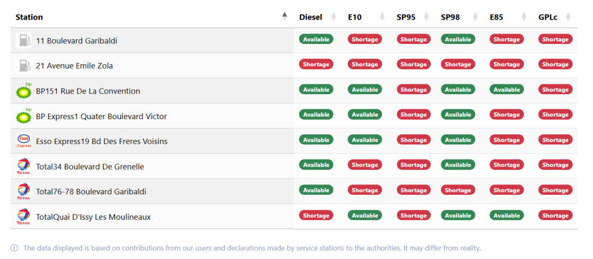The width and height of the screenshot is (593, 259).
Task: Open the Esso Express19 Bd Des Freres Voisins station
Action: tap(101, 141)
